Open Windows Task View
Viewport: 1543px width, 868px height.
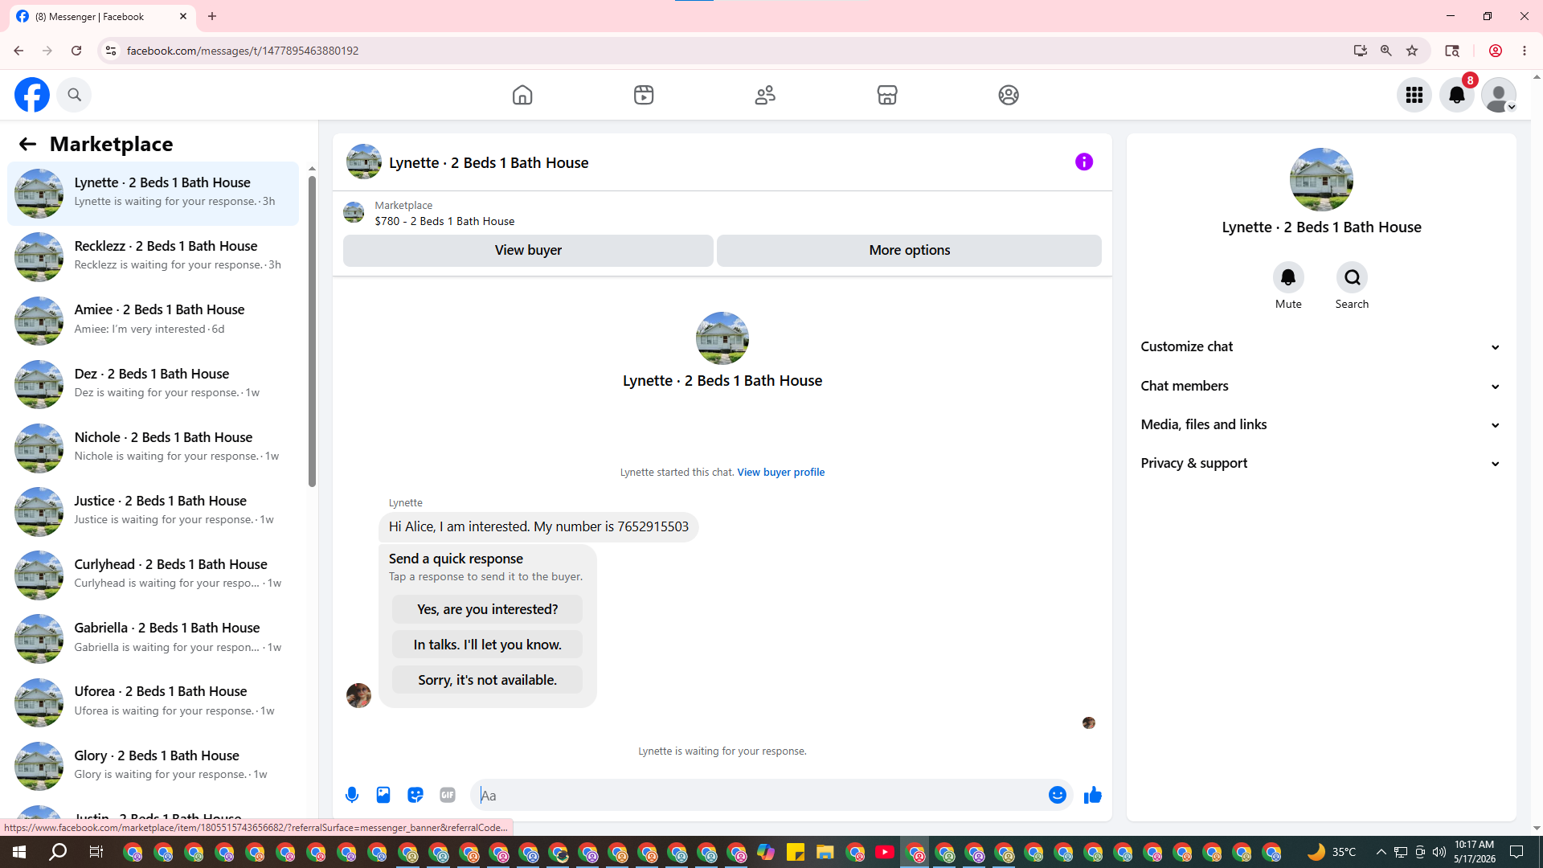[x=96, y=852]
